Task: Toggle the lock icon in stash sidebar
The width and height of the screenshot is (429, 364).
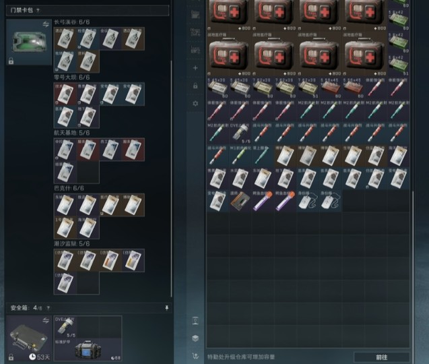Action: pos(195,86)
